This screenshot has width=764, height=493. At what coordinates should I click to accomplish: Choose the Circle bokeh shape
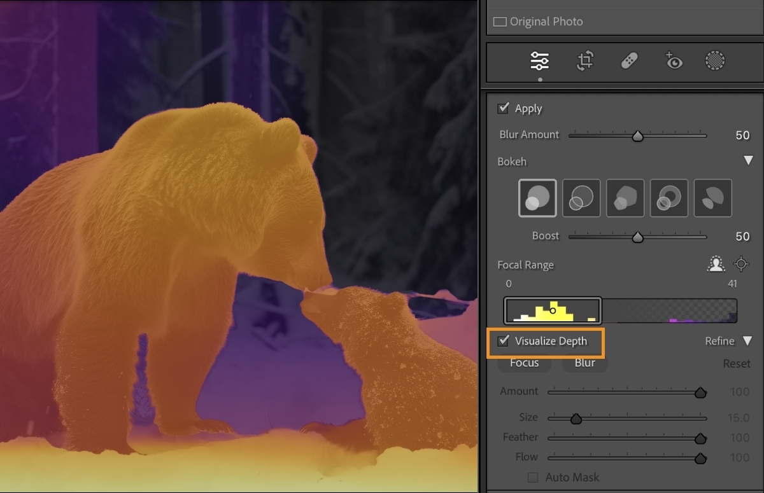point(537,197)
